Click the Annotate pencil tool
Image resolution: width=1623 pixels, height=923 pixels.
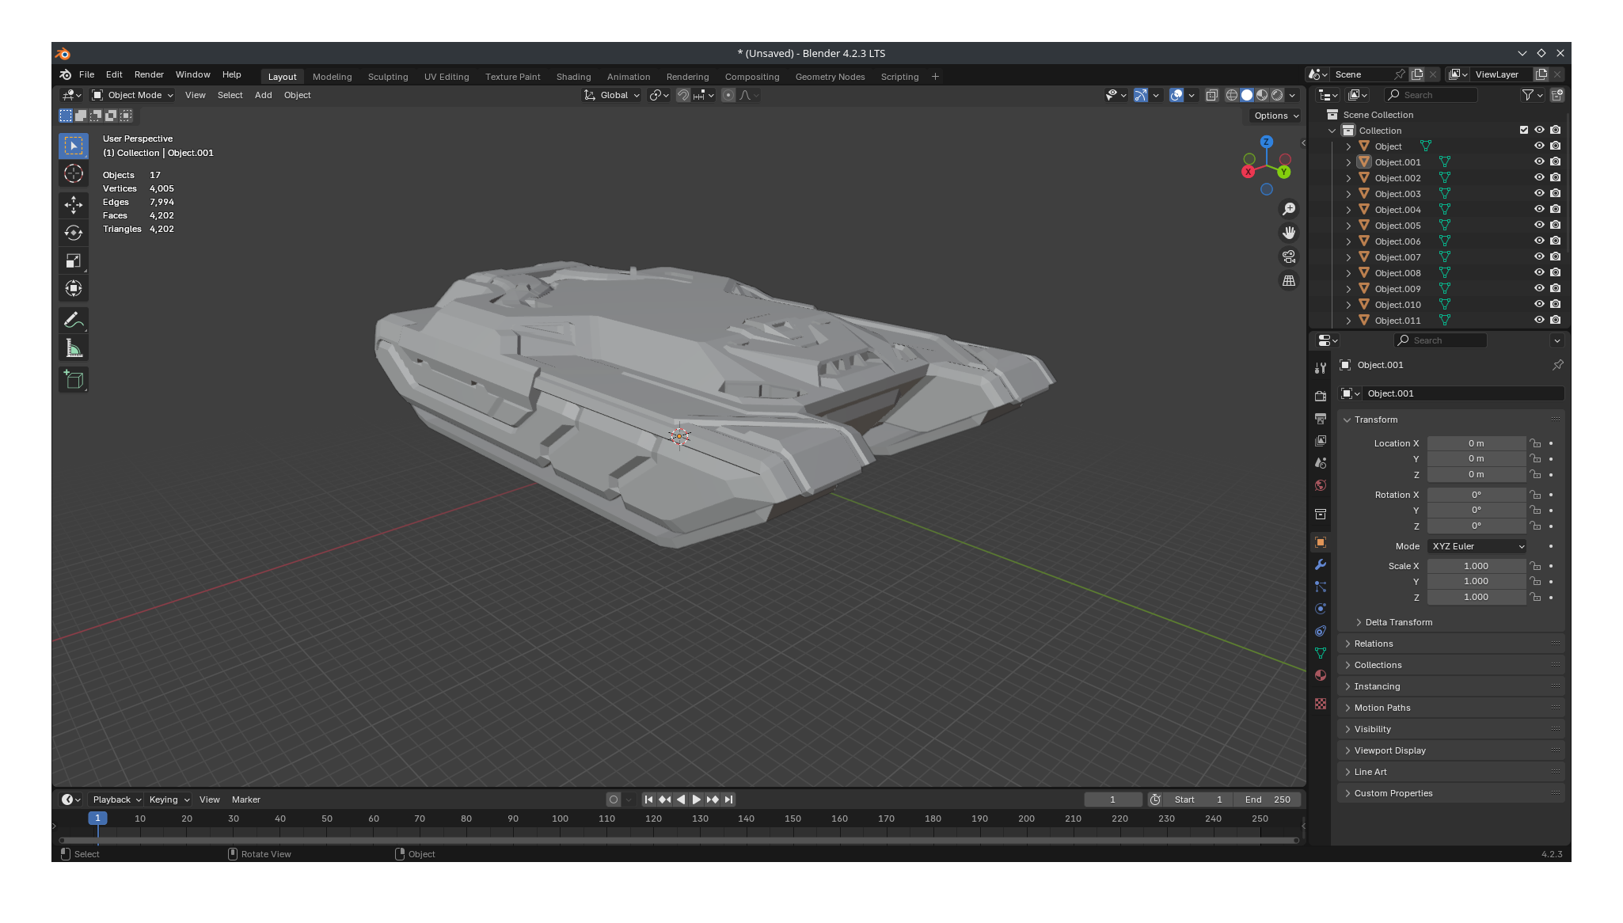(x=74, y=320)
